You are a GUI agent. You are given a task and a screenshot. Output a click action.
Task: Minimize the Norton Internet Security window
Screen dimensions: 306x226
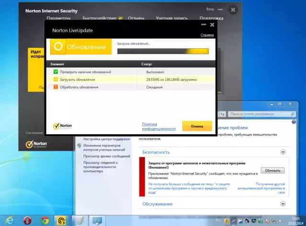[x=220, y=10]
